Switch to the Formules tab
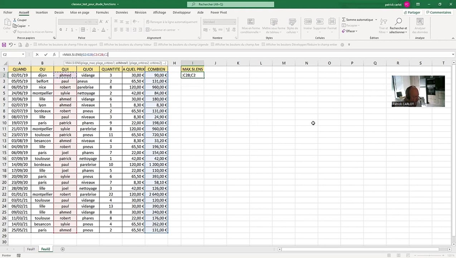456x258 pixels. 102,13
